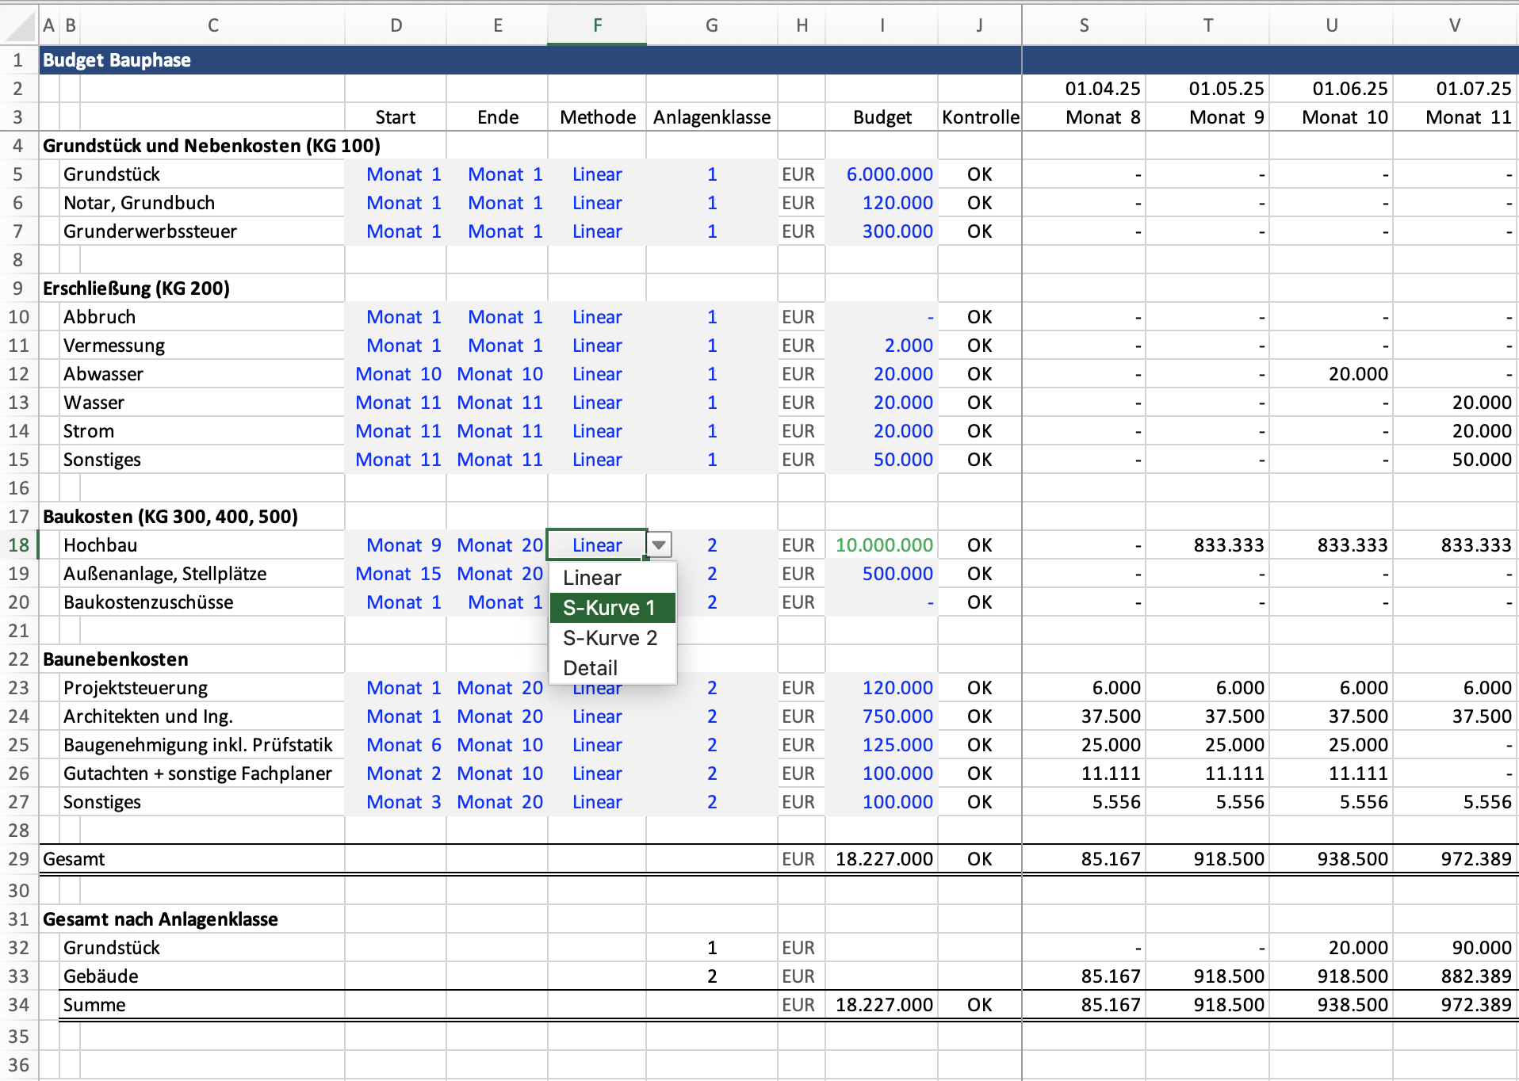This screenshot has width=1519, height=1081.
Task: Select row 29 header for Gesamt
Action: 19,859
